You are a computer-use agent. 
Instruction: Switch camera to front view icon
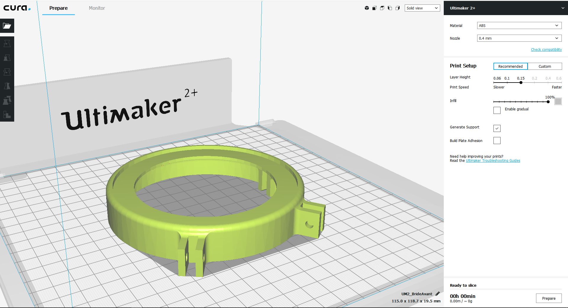(x=375, y=8)
